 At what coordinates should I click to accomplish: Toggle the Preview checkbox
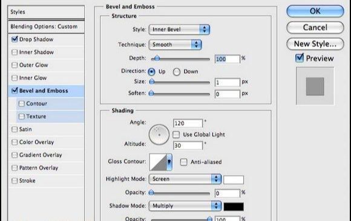pyautogui.click(x=300, y=58)
